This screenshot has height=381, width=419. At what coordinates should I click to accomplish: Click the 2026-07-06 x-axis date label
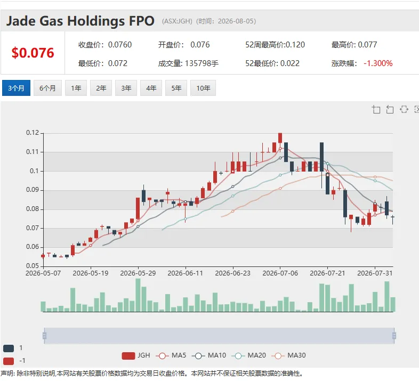[280, 273]
